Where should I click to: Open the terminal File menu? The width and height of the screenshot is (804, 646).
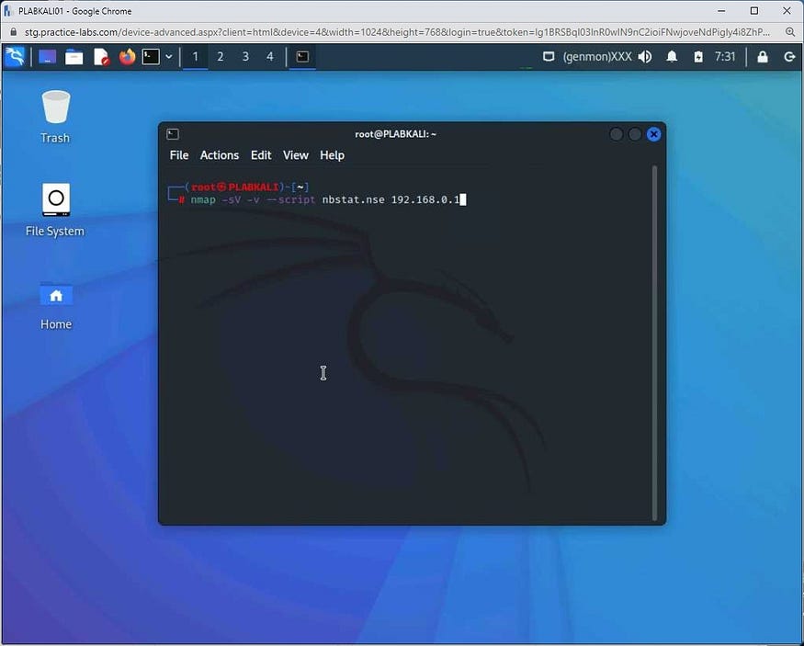click(179, 154)
